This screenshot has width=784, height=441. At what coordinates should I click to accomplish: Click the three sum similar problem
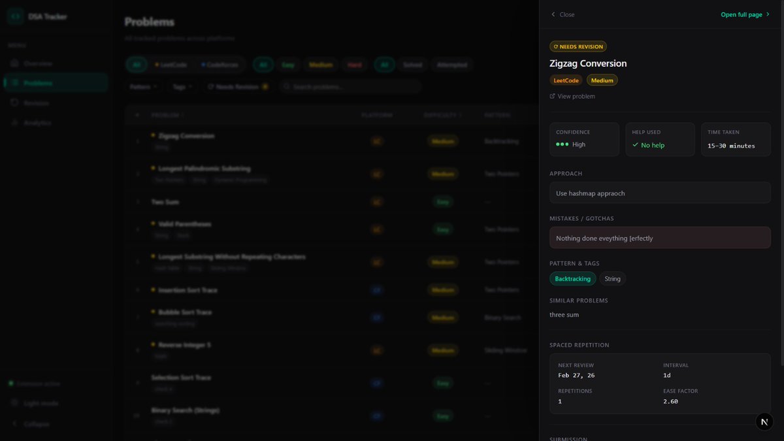click(564, 315)
